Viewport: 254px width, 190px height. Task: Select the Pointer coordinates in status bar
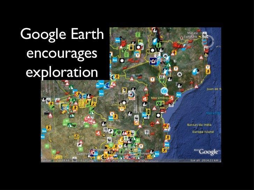[x=69, y=160]
